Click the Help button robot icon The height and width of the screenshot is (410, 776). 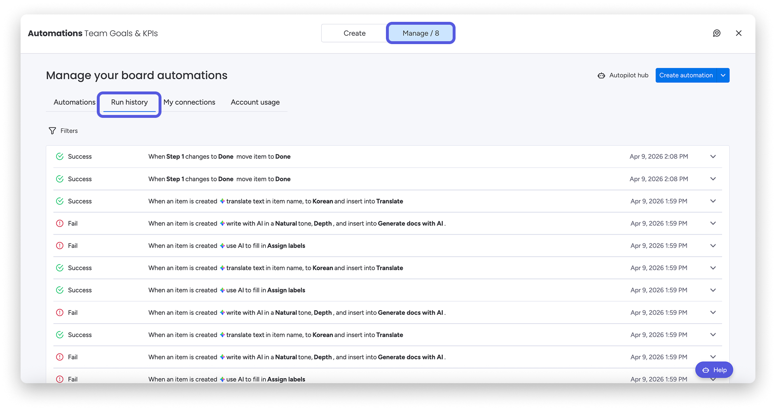point(706,370)
